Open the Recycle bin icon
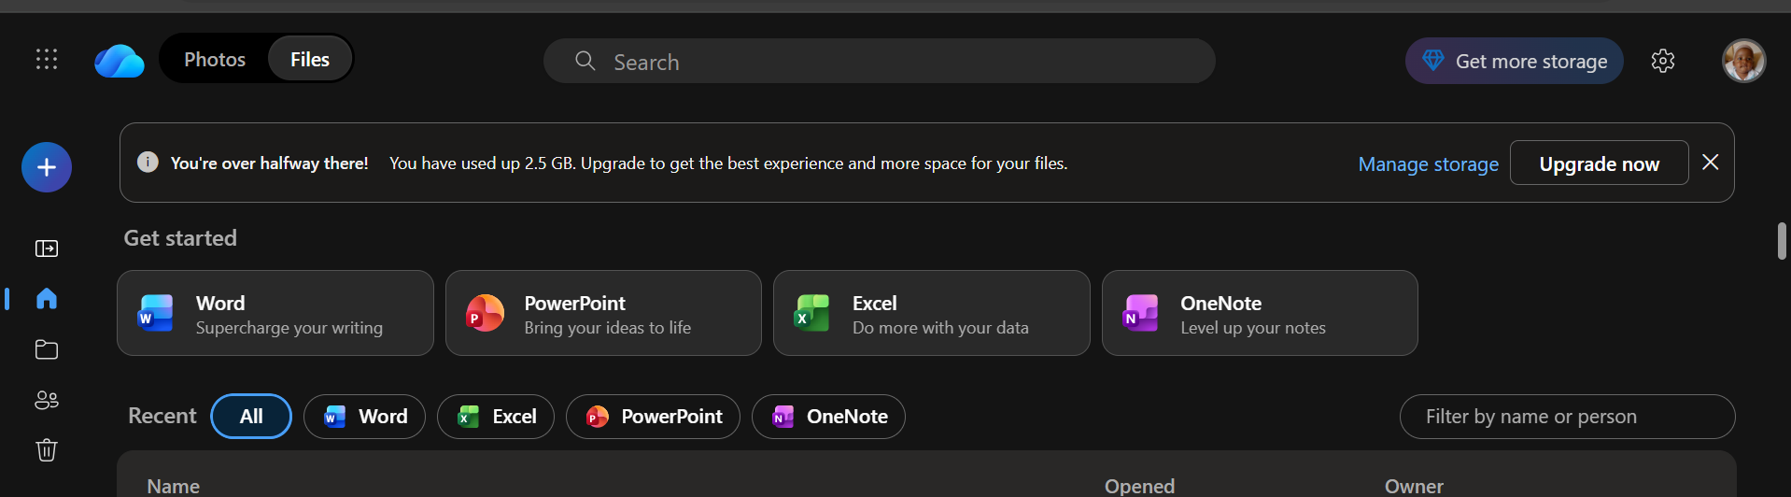This screenshot has width=1791, height=497. coord(47,450)
